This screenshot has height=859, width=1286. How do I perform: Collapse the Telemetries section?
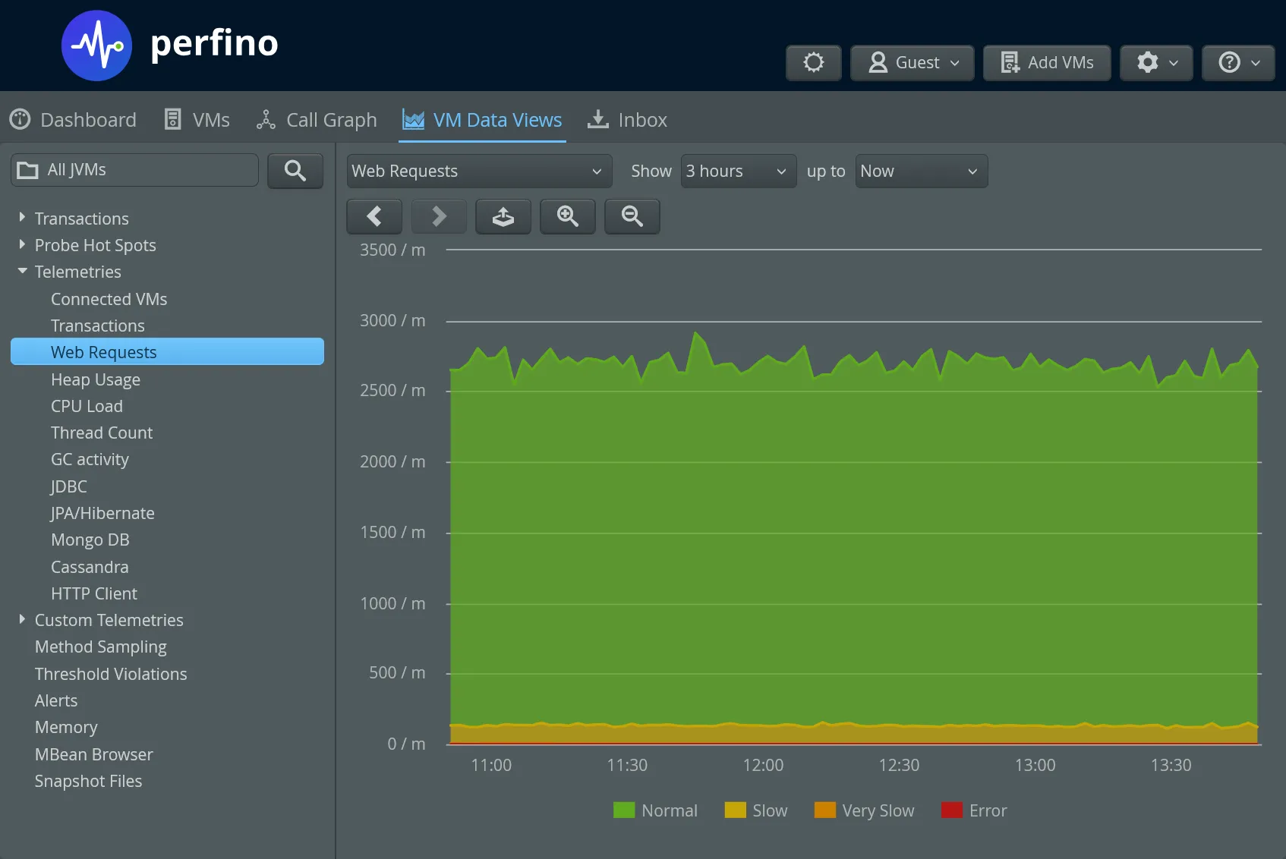[x=22, y=271]
